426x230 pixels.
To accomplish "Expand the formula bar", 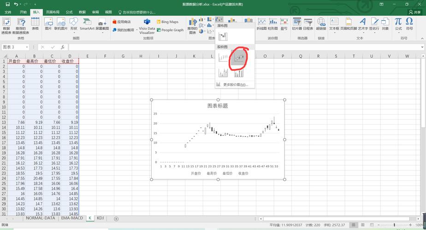I will (422, 47).
